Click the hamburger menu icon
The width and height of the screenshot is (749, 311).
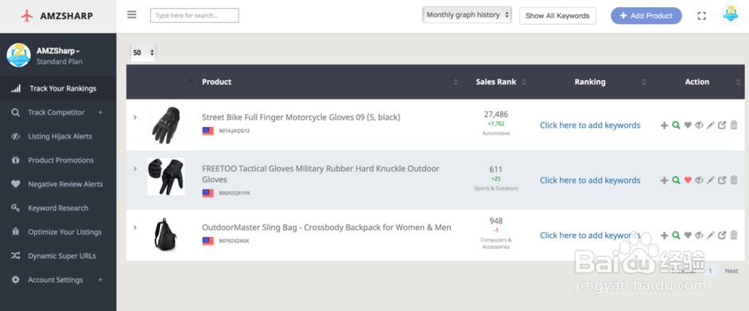coord(132,15)
